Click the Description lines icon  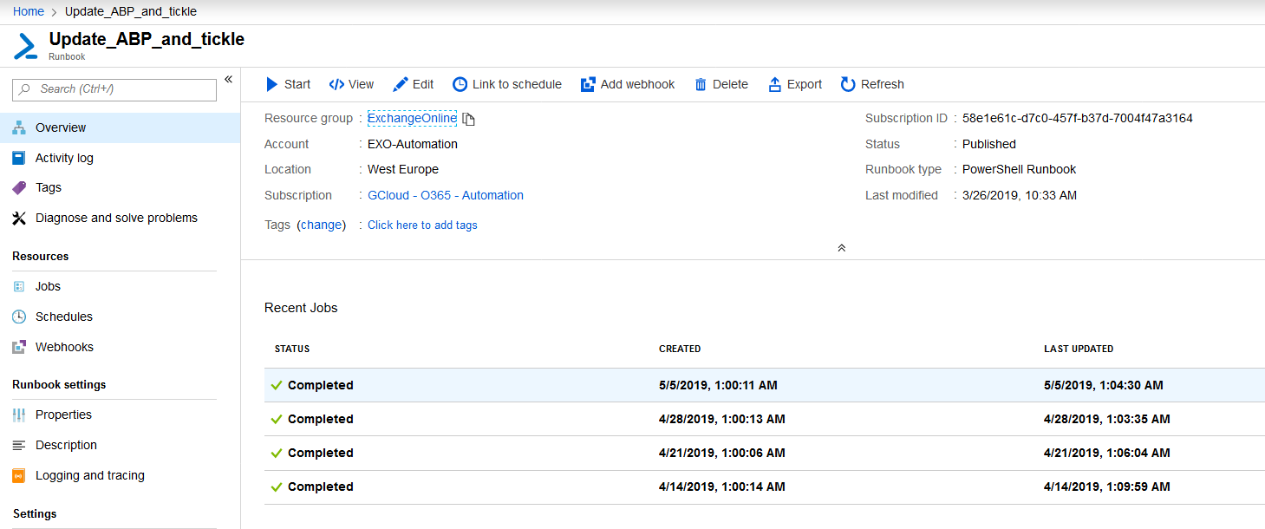19,445
